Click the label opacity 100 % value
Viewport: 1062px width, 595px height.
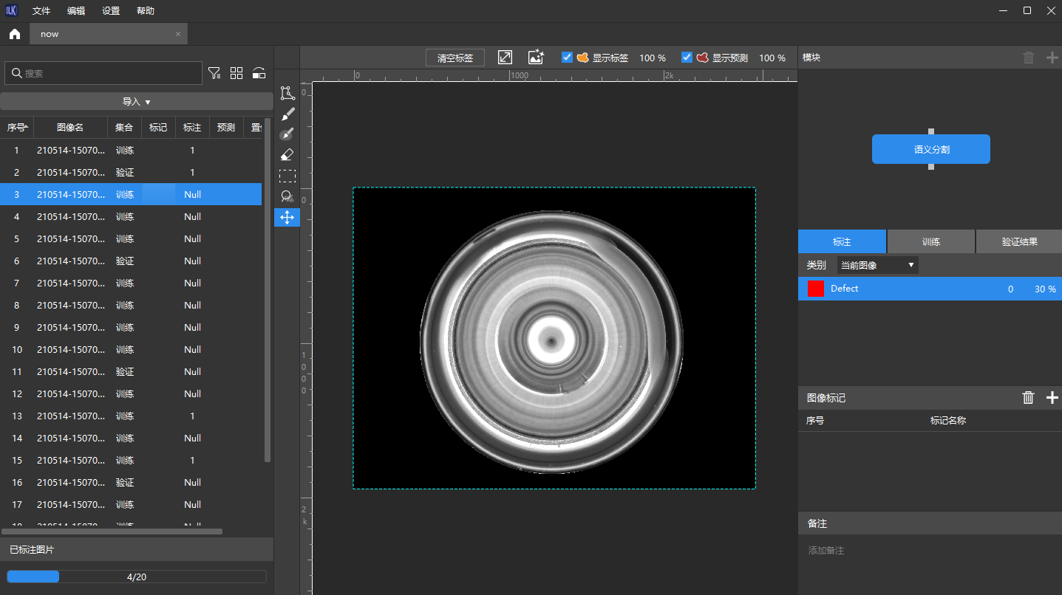pyautogui.click(x=653, y=58)
